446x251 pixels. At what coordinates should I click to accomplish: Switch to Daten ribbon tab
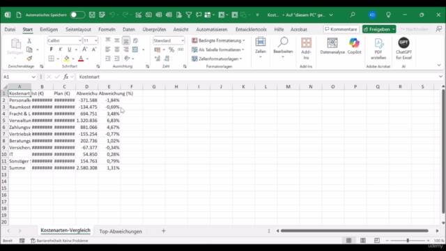coord(129,29)
